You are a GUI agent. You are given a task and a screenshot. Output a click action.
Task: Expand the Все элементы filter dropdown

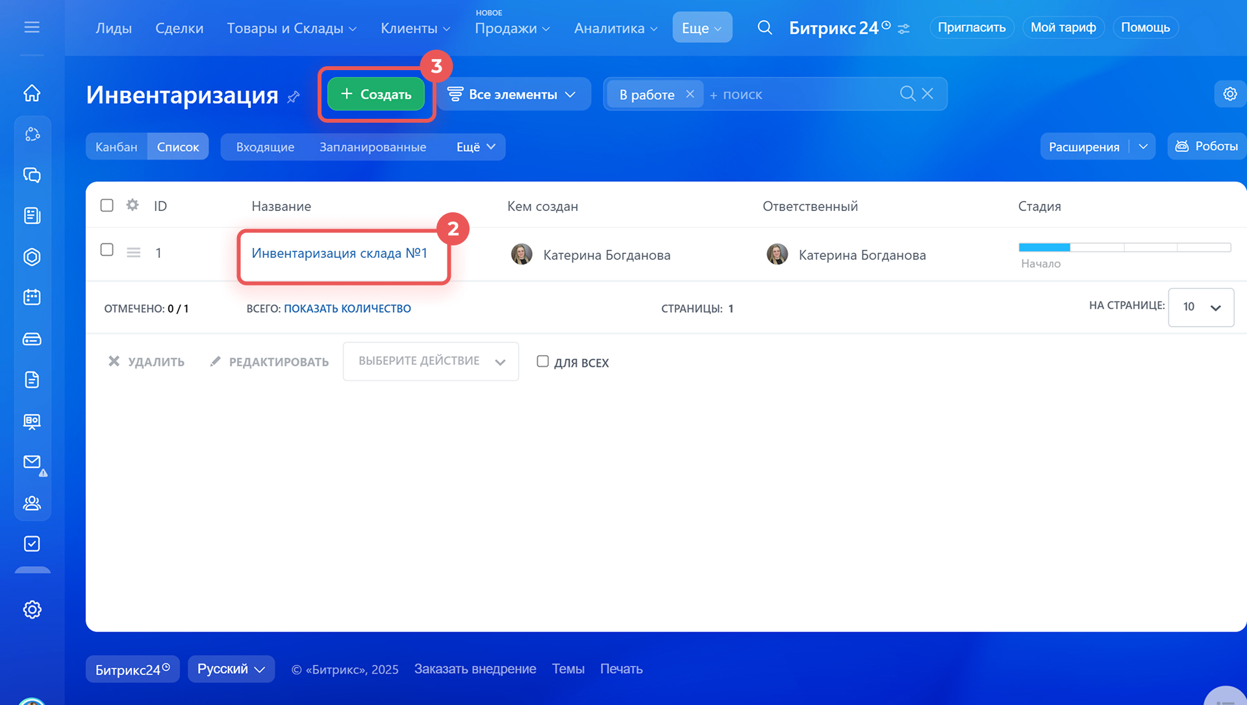(513, 95)
